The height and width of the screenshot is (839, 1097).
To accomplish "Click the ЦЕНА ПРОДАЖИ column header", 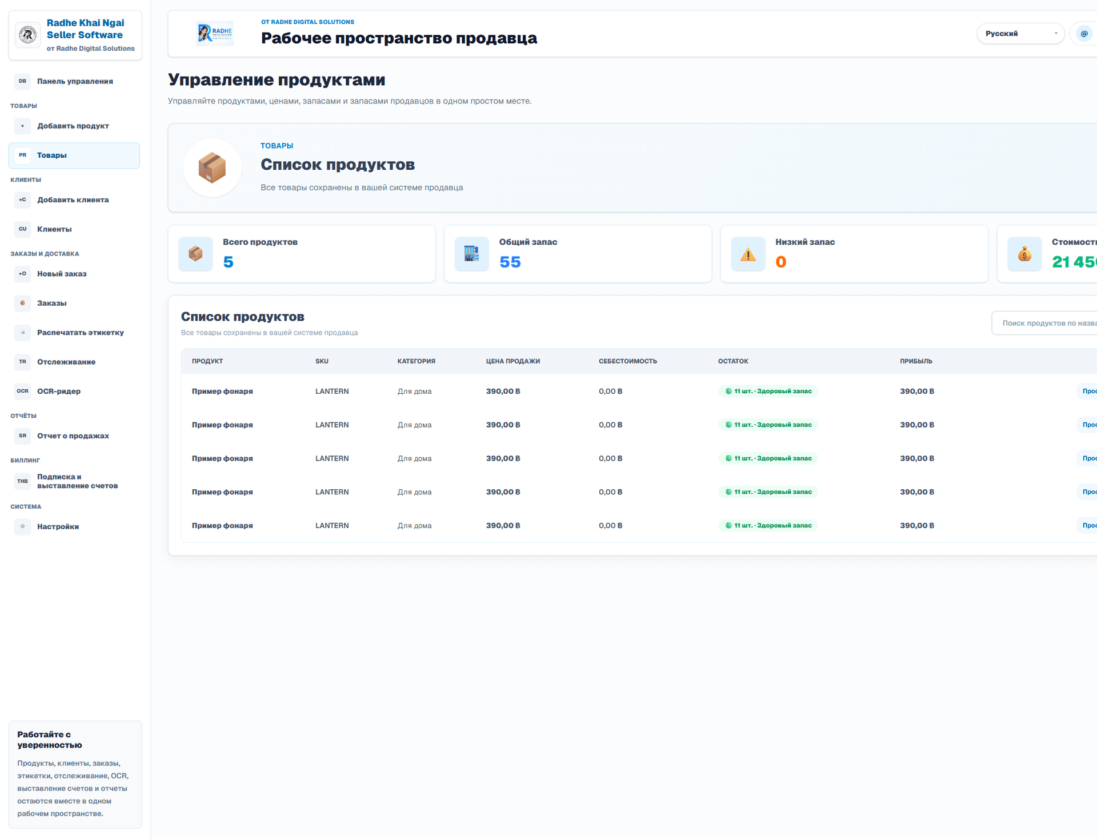I will [513, 361].
